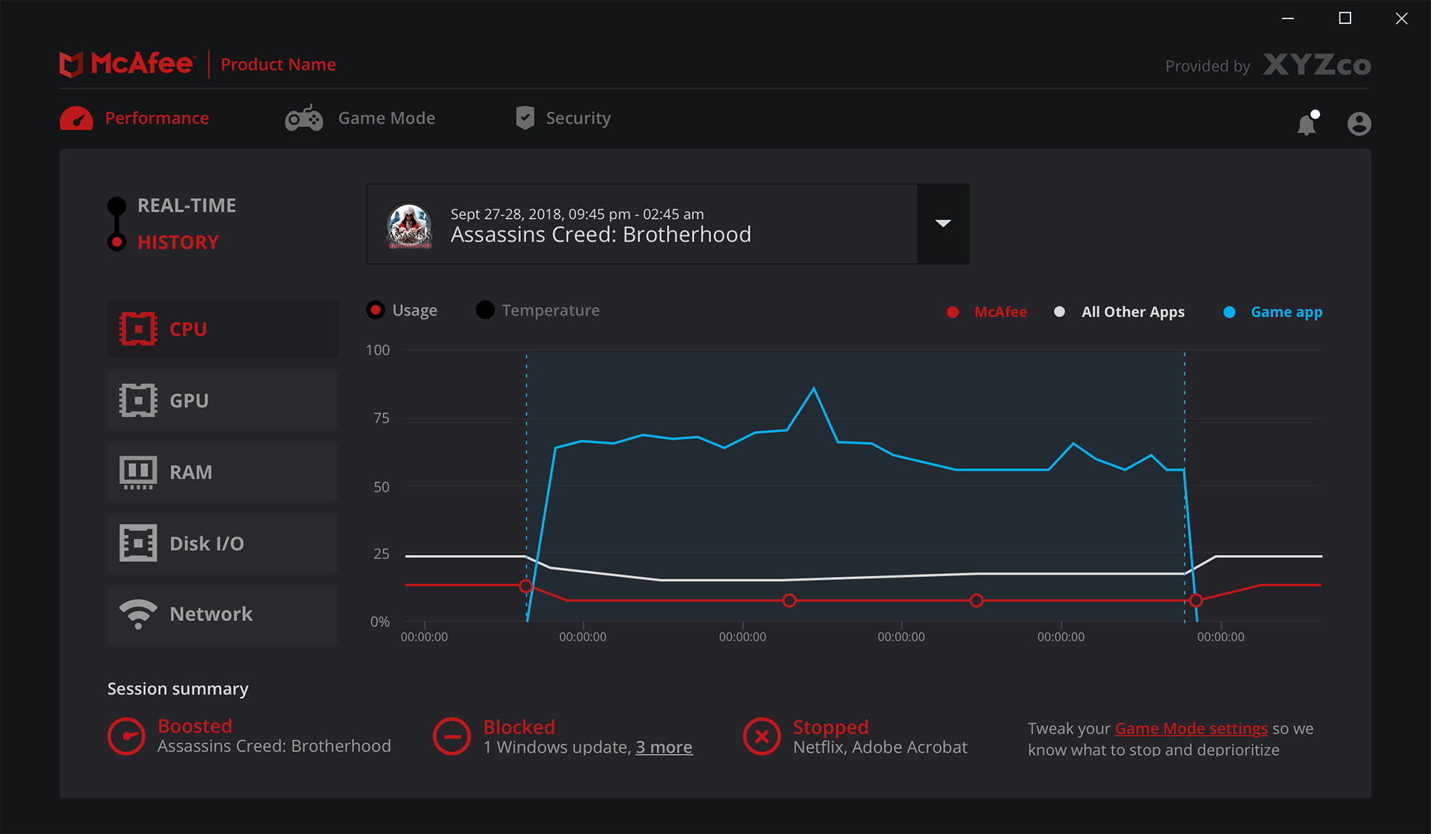Click the Boosted summary icon
1431x834 pixels.
coord(126,736)
